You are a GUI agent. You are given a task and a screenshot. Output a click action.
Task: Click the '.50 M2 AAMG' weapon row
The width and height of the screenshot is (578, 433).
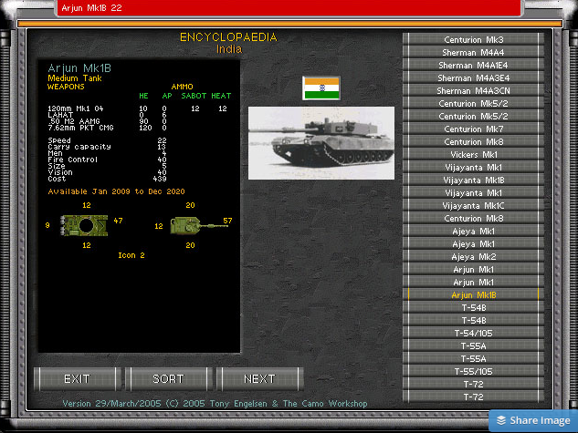(107, 121)
